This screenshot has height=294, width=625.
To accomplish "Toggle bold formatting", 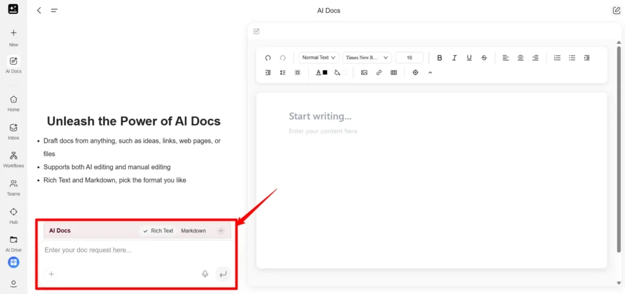I will (x=439, y=58).
